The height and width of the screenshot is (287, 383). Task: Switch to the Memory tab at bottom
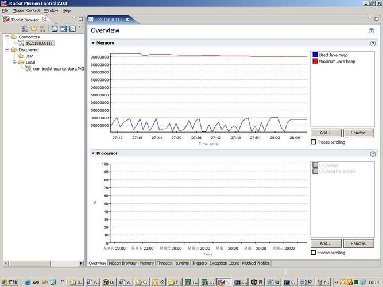pos(146,263)
